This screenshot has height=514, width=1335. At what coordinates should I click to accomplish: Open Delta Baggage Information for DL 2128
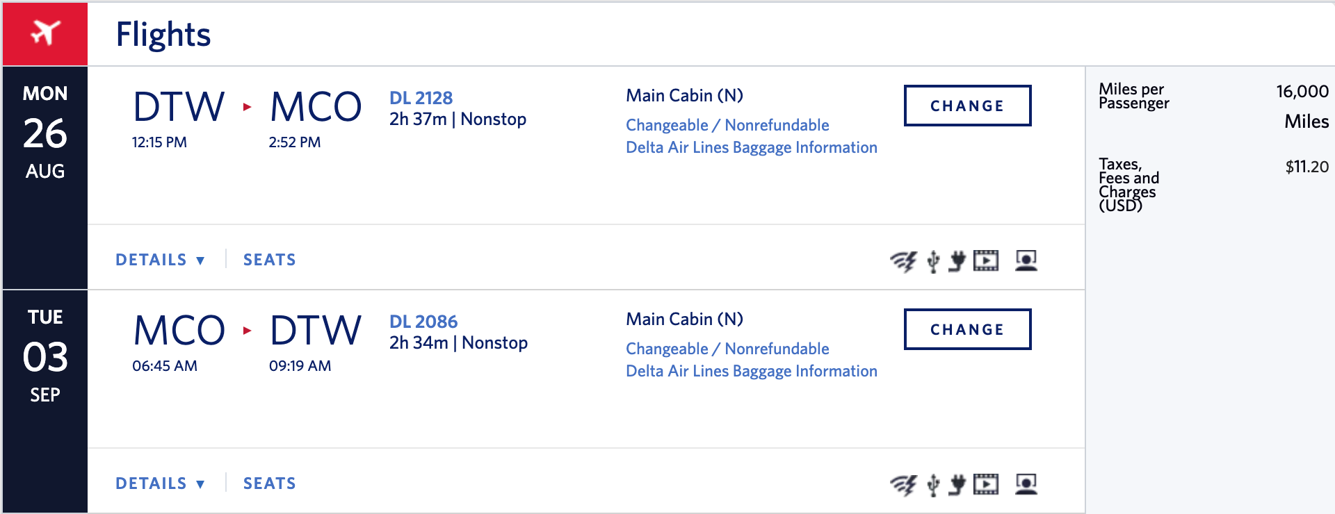[x=751, y=147]
